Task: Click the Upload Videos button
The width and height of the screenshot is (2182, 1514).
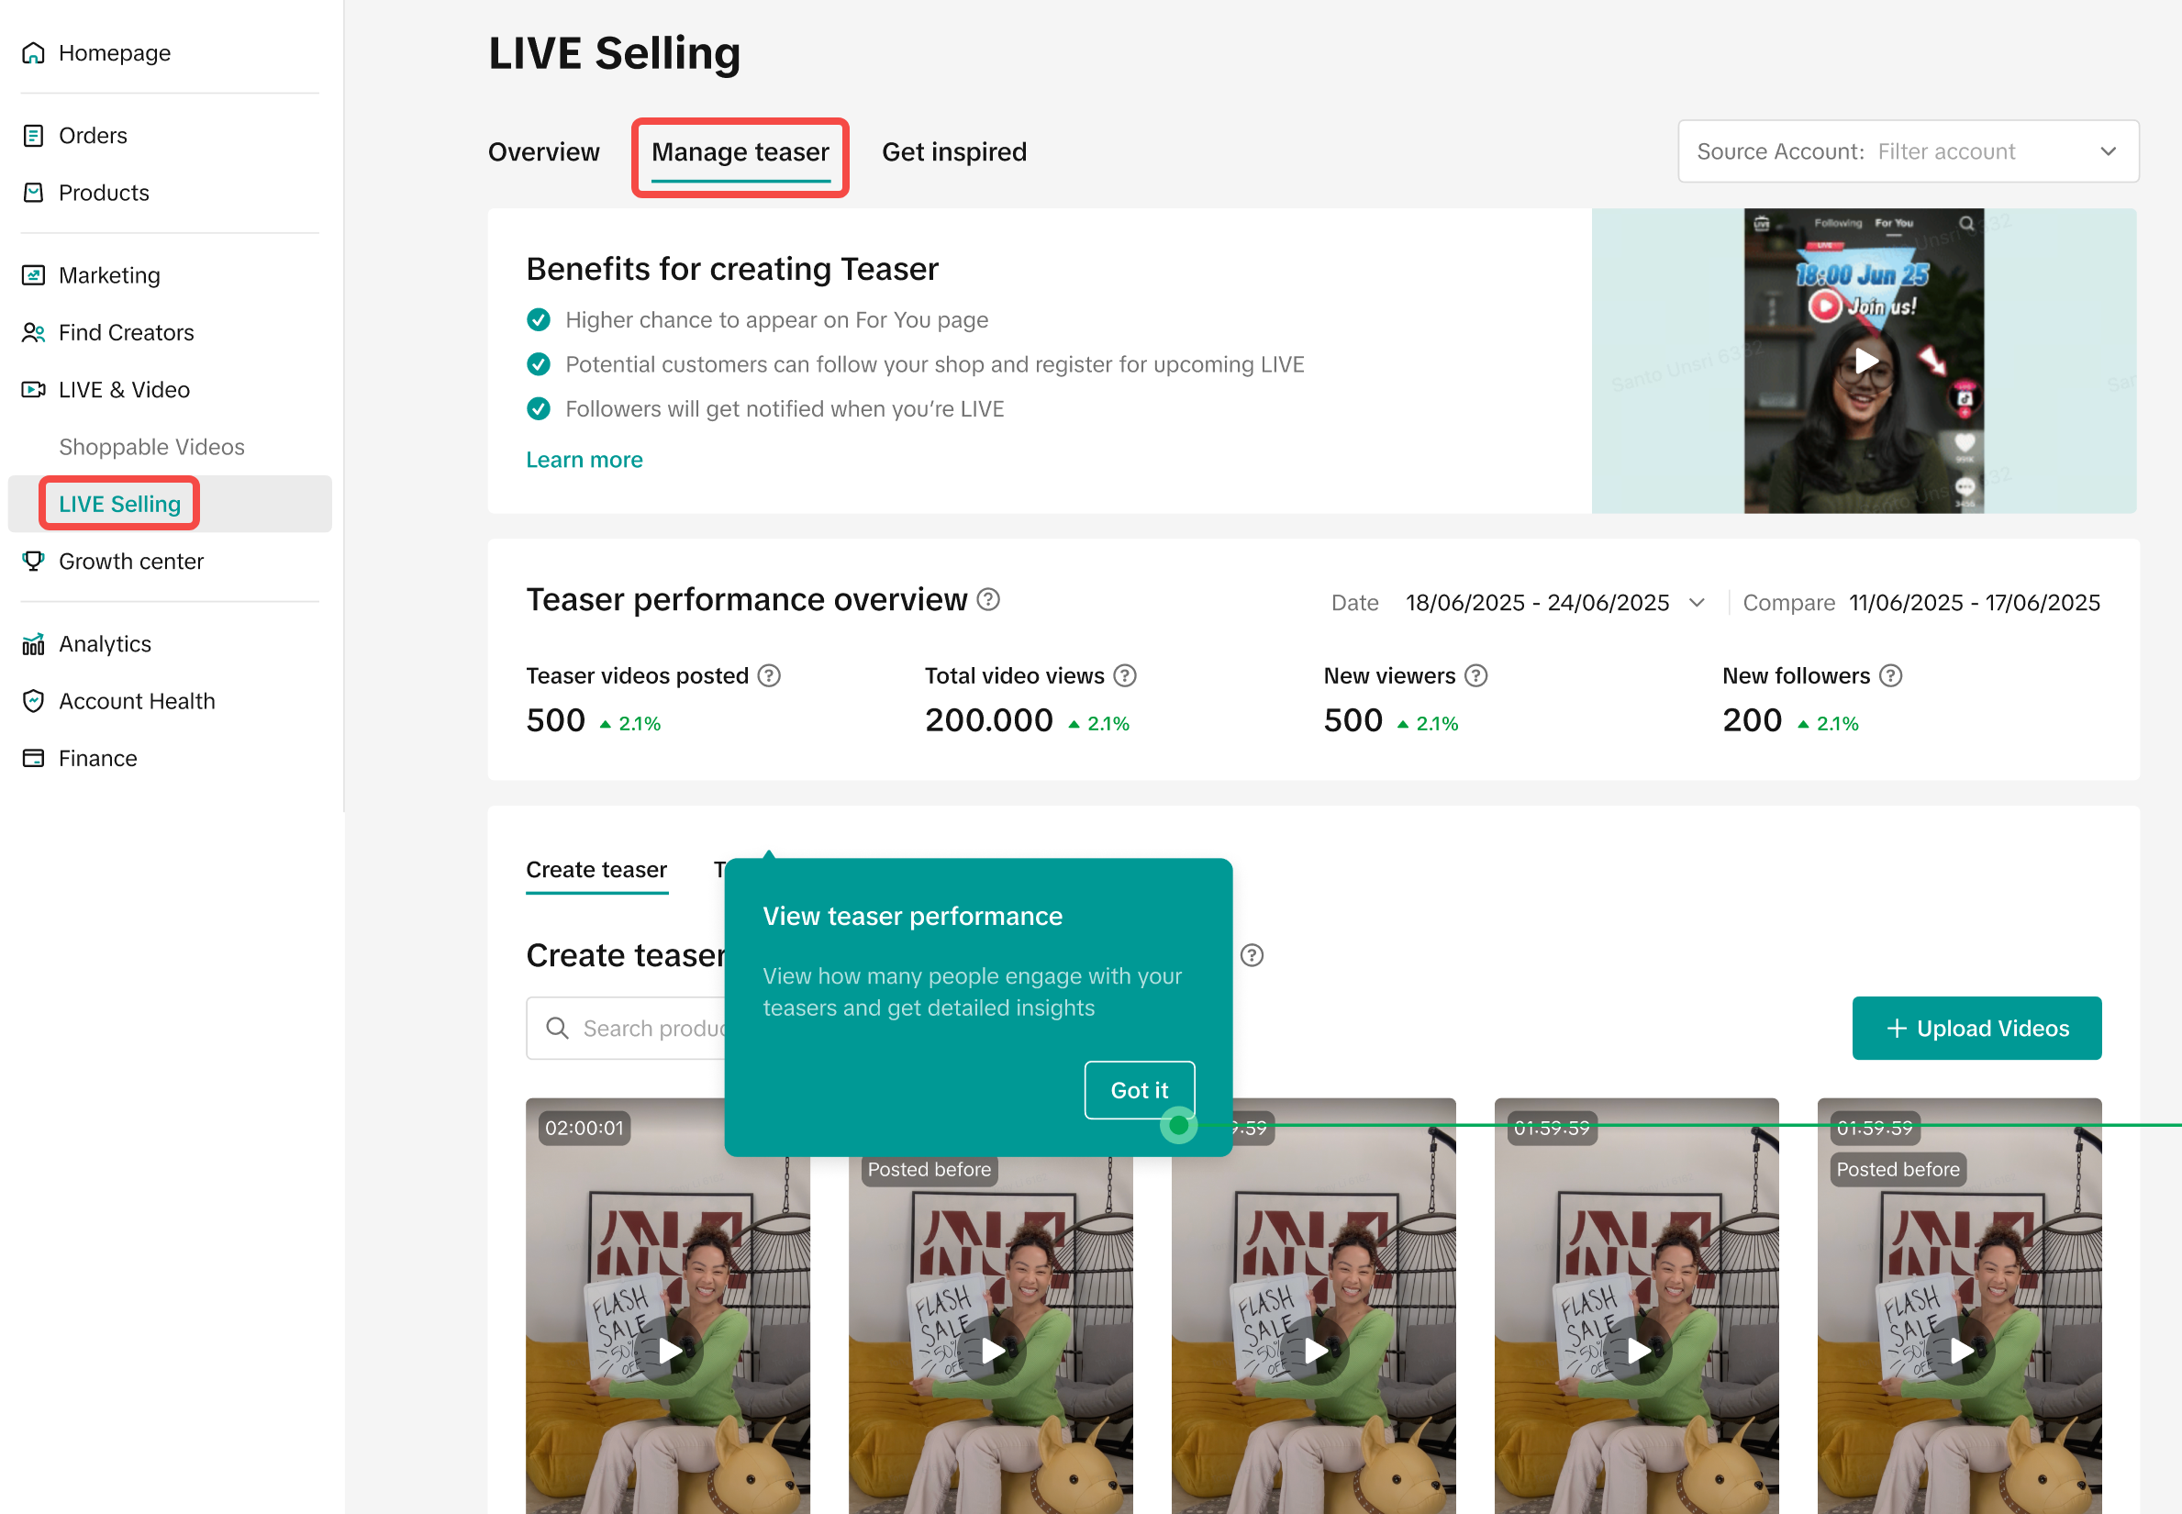Action: tap(1976, 1029)
